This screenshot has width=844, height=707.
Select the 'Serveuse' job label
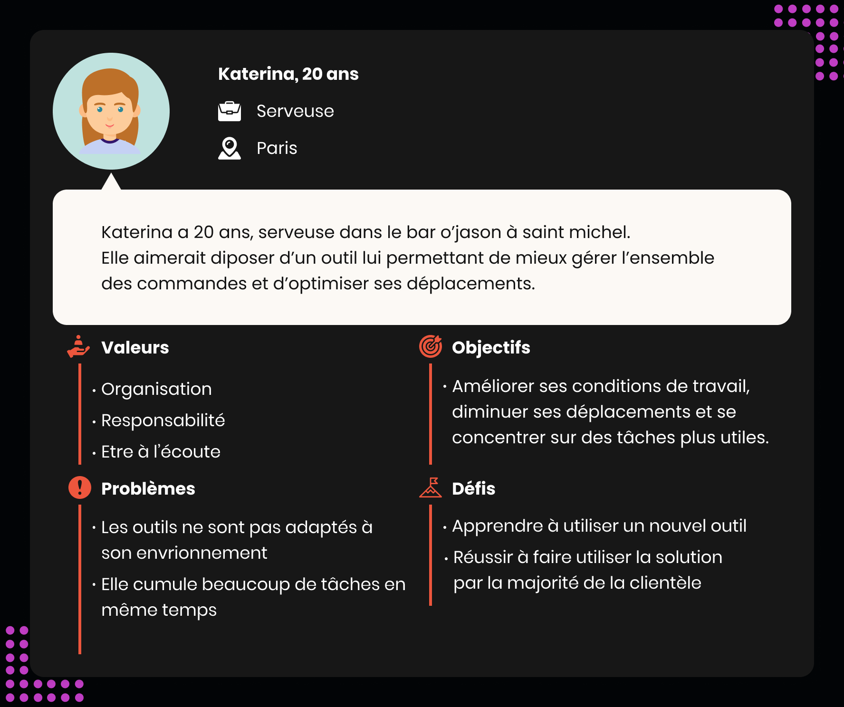[295, 111]
